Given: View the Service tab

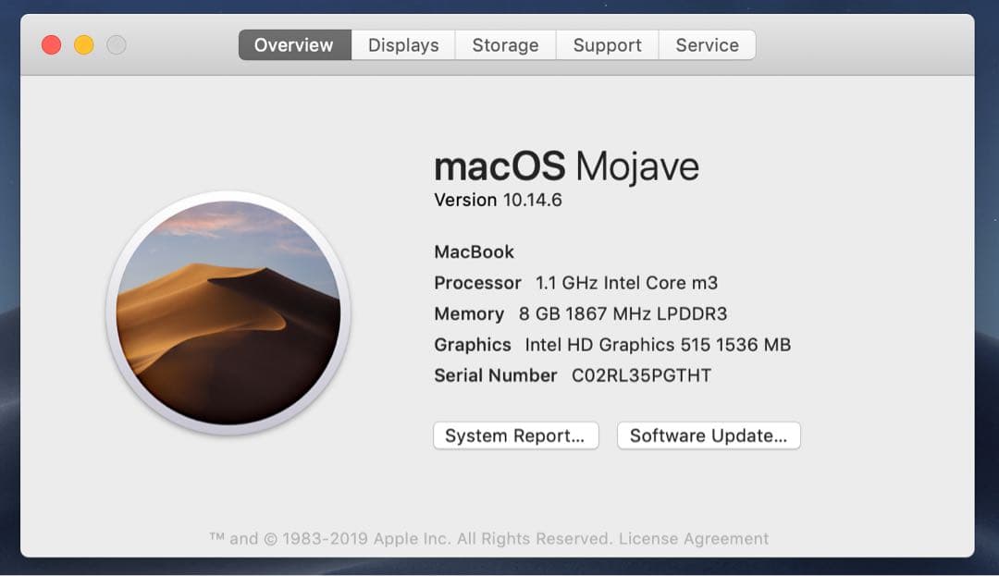Looking at the screenshot, I should [x=707, y=44].
